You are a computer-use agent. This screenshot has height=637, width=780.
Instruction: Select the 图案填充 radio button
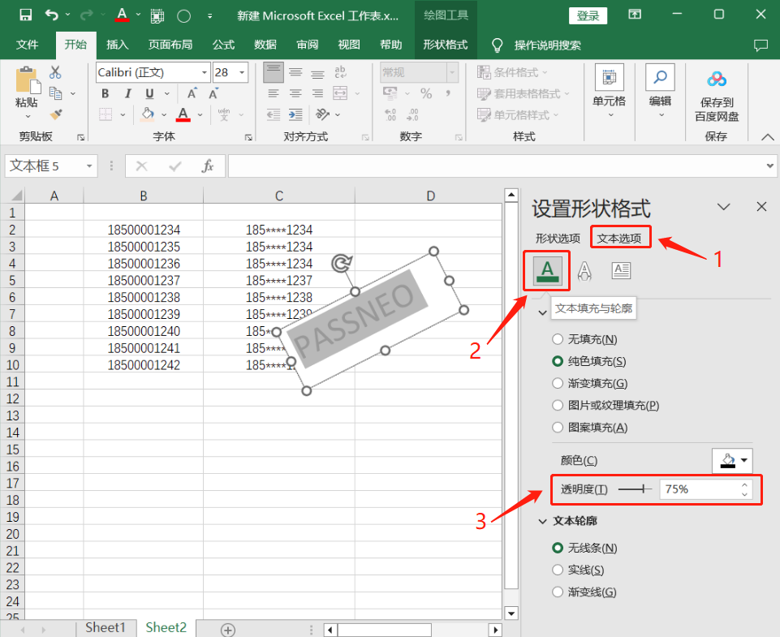[x=558, y=427]
